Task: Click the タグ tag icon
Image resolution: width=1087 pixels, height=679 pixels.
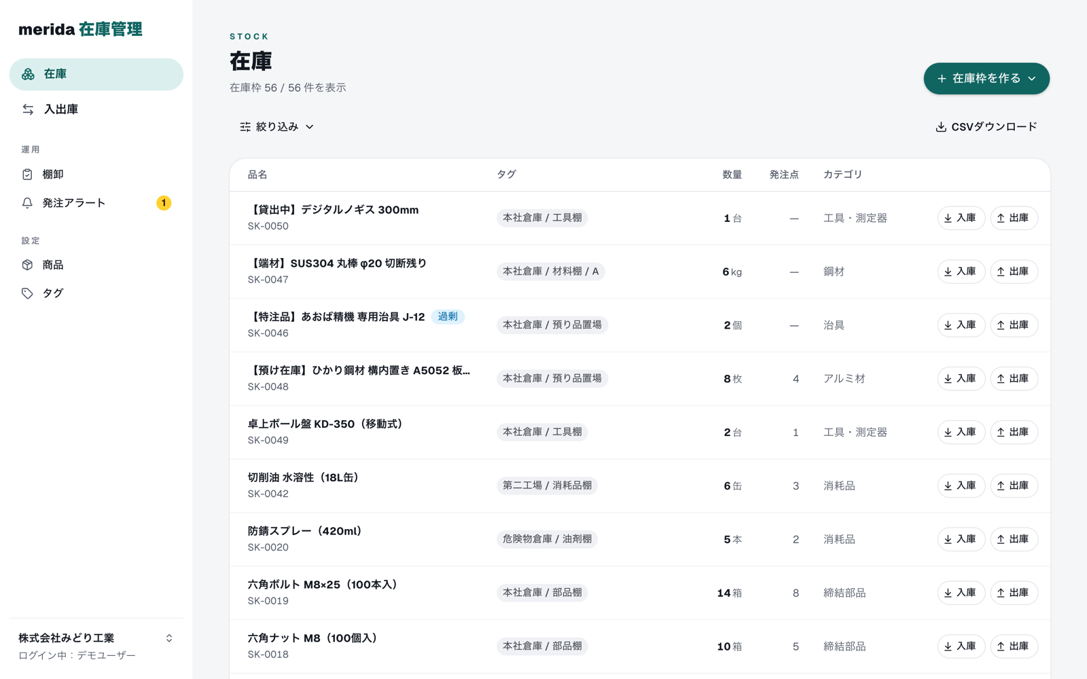Action: click(x=27, y=293)
